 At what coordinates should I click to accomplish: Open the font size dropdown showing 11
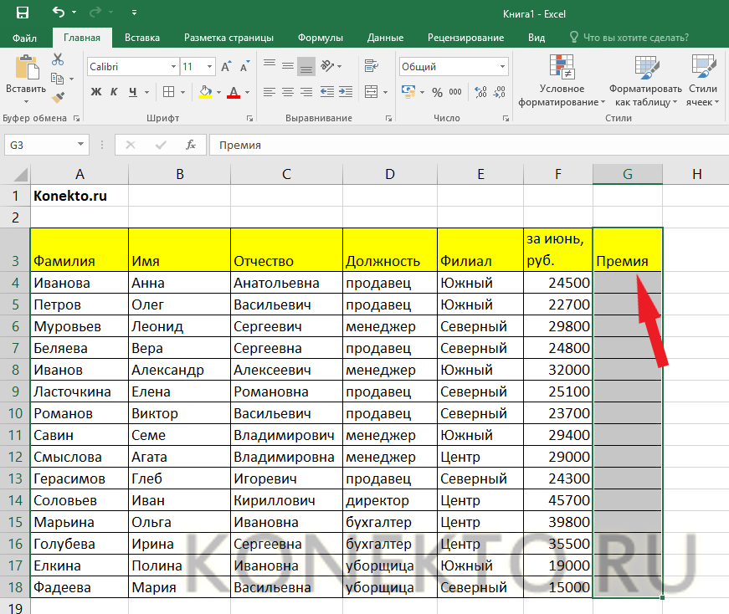pyautogui.click(x=209, y=67)
